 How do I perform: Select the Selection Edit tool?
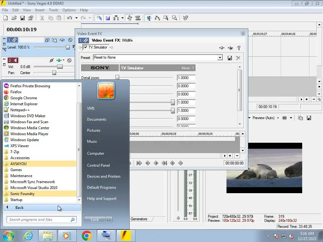click(x=166, y=18)
